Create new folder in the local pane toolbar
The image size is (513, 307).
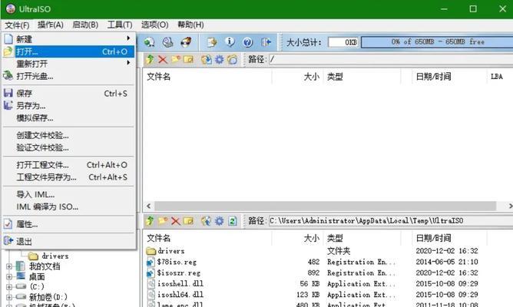[x=163, y=221]
